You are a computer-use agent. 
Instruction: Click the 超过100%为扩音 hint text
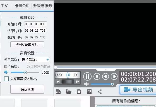click(x=39, y=66)
